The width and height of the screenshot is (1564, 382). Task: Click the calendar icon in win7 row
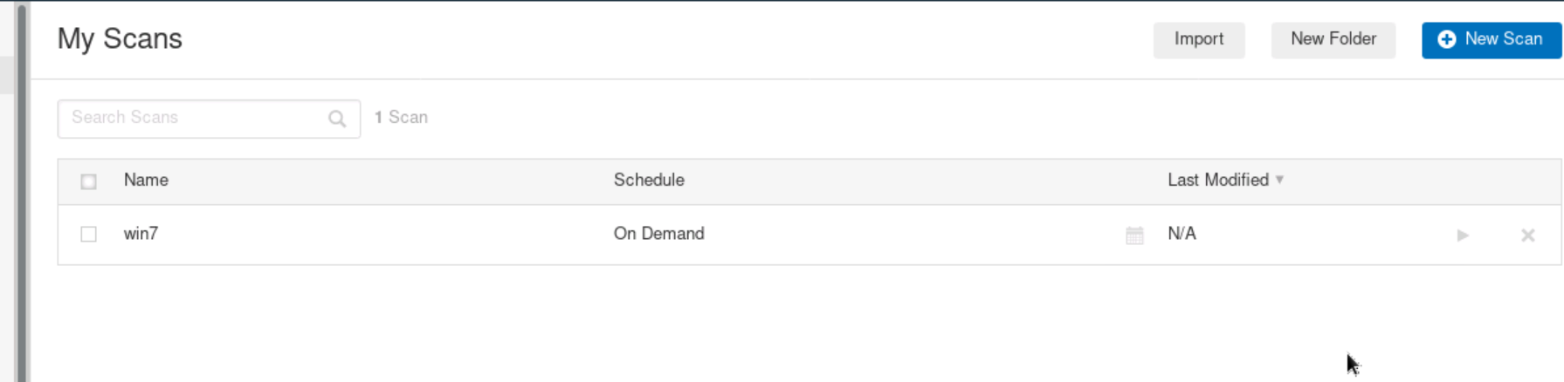(1134, 235)
